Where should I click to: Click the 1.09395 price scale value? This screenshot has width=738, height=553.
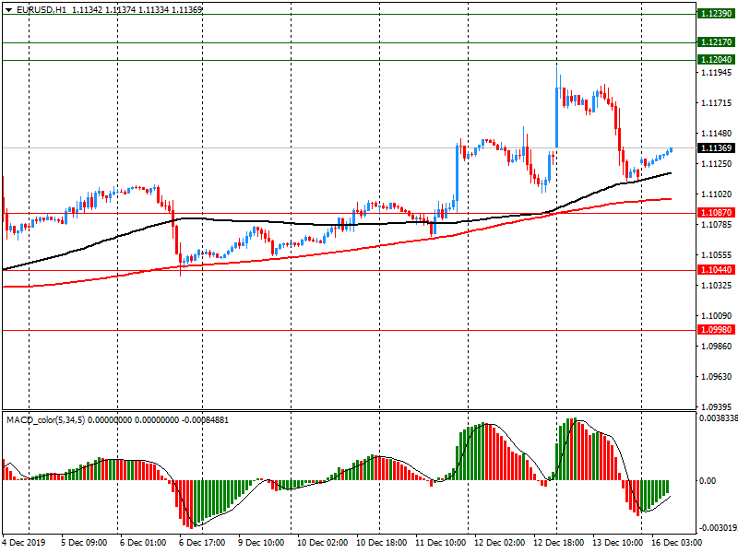tap(717, 406)
